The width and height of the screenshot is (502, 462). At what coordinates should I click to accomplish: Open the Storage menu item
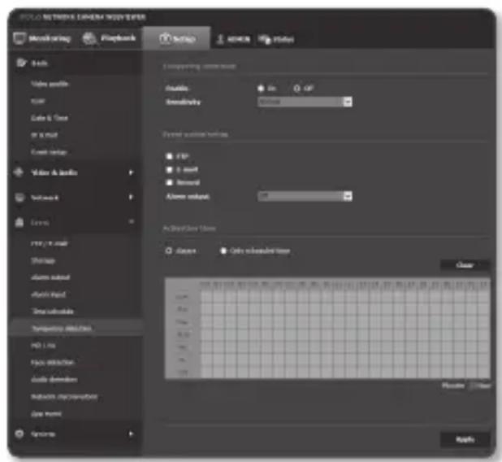pyautogui.click(x=43, y=260)
